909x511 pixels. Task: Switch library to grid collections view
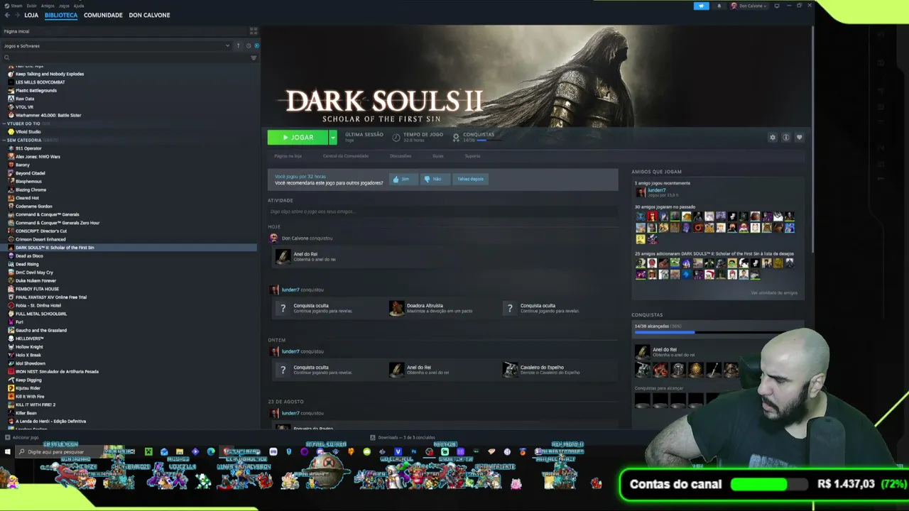pos(254,31)
